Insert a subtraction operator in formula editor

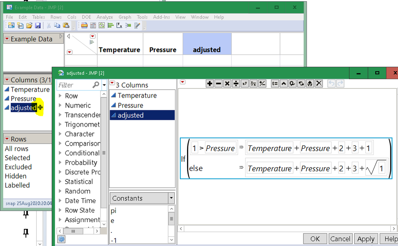point(219,84)
